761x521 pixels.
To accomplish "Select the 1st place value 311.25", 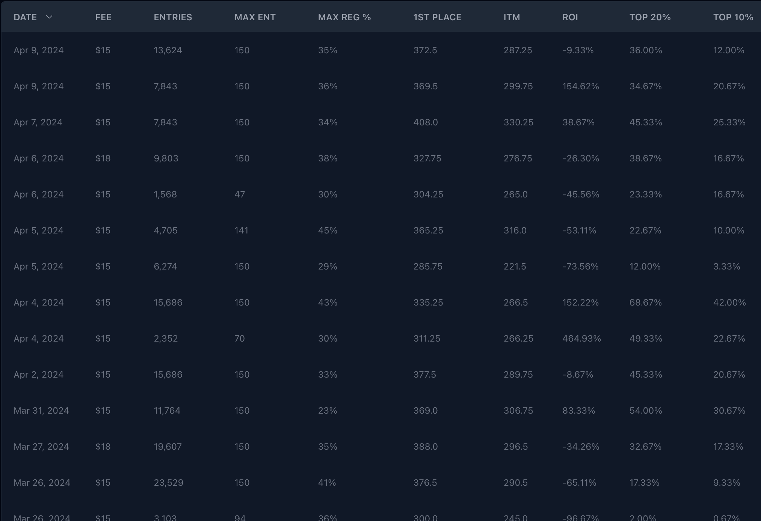I will [427, 339].
